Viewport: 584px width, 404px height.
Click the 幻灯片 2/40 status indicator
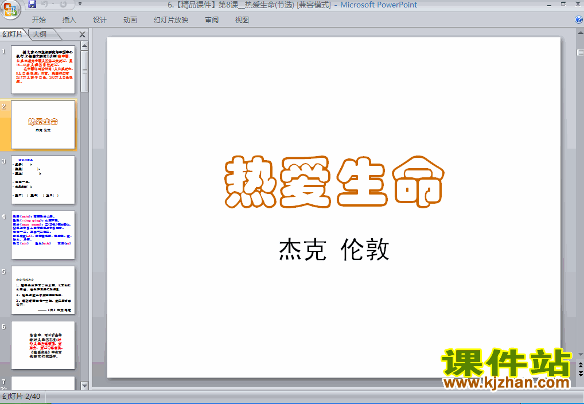tap(21, 396)
